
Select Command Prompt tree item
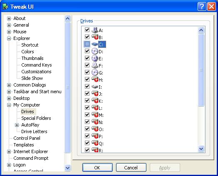(31, 158)
